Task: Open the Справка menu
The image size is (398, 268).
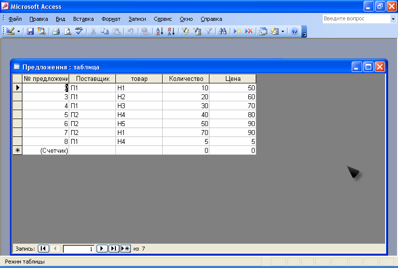Action: coord(211,19)
